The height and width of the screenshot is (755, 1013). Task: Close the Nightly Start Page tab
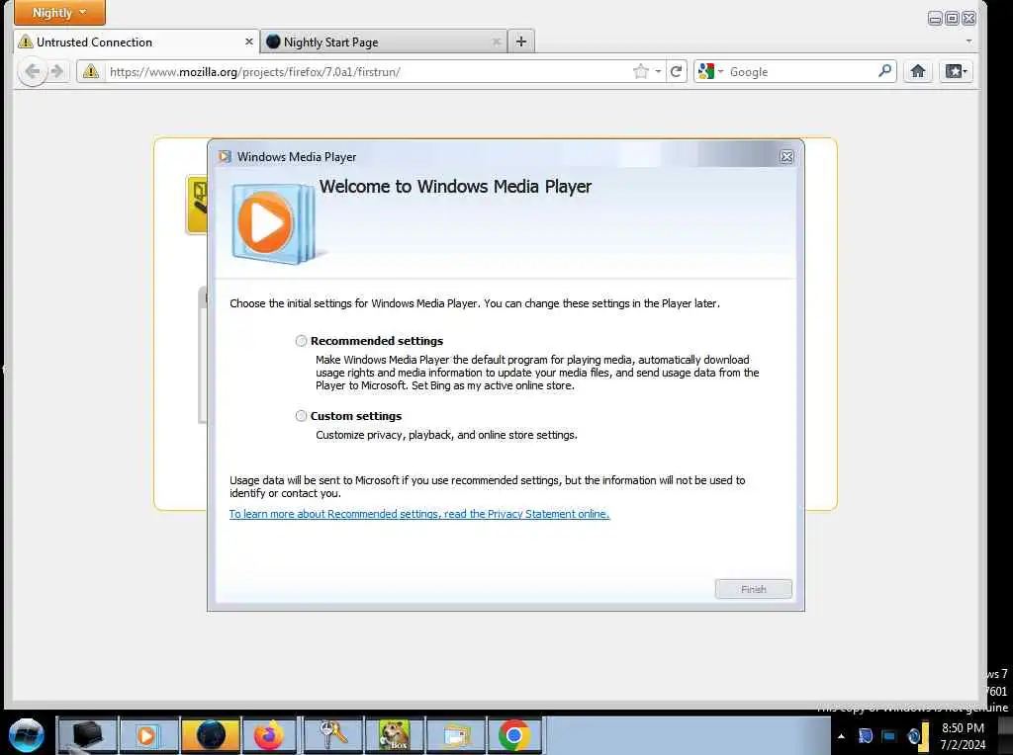(497, 42)
